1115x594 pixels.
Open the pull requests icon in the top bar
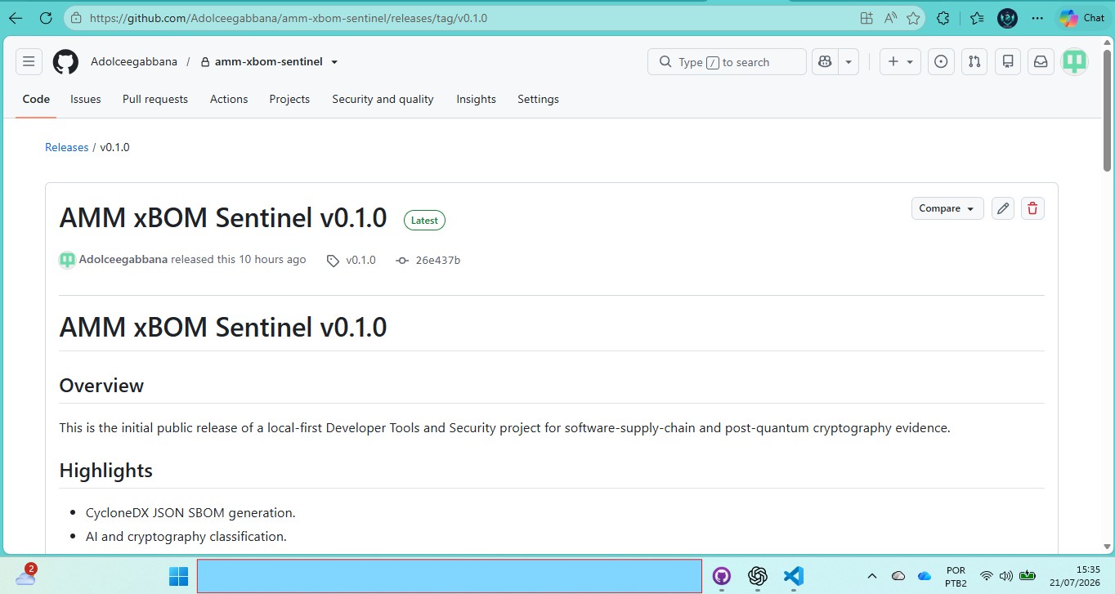(x=974, y=62)
